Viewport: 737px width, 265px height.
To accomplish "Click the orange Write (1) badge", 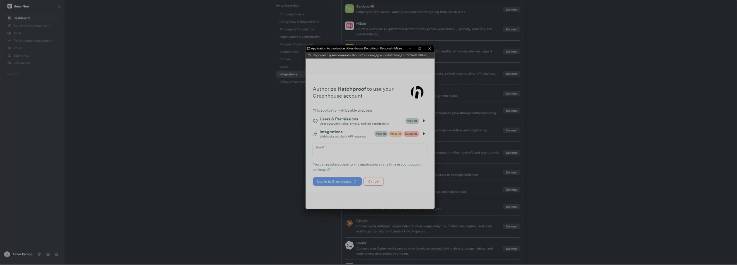I will coord(395,134).
